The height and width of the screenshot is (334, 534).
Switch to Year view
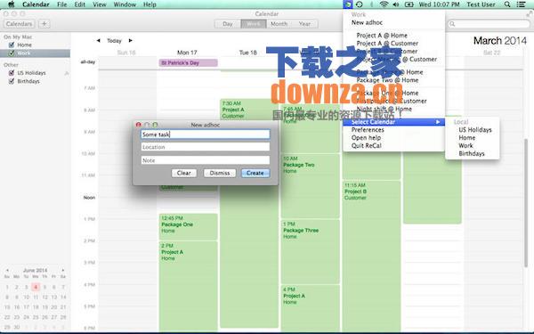click(x=304, y=24)
